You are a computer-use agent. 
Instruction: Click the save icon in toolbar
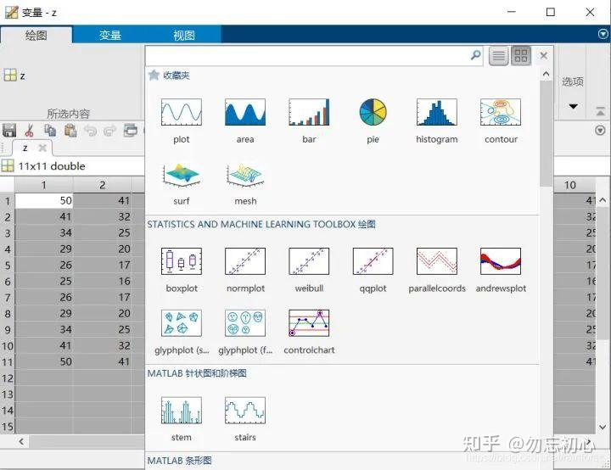(9, 130)
